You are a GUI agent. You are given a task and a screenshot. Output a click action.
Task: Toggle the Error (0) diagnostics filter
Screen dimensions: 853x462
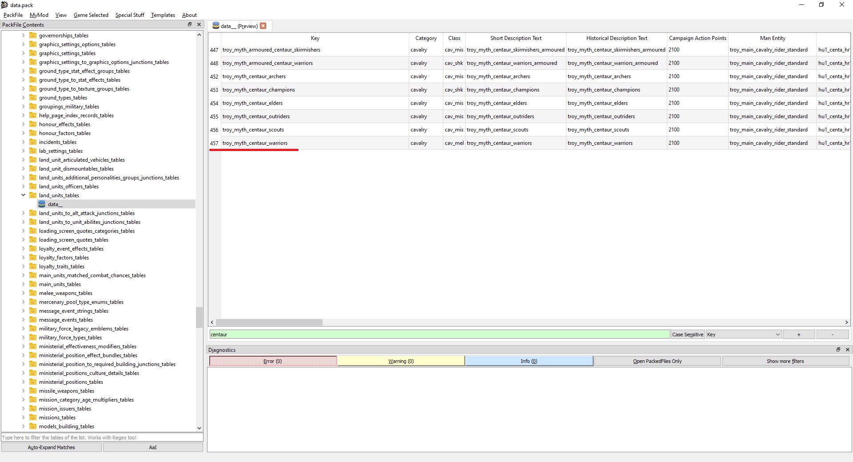coord(273,361)
